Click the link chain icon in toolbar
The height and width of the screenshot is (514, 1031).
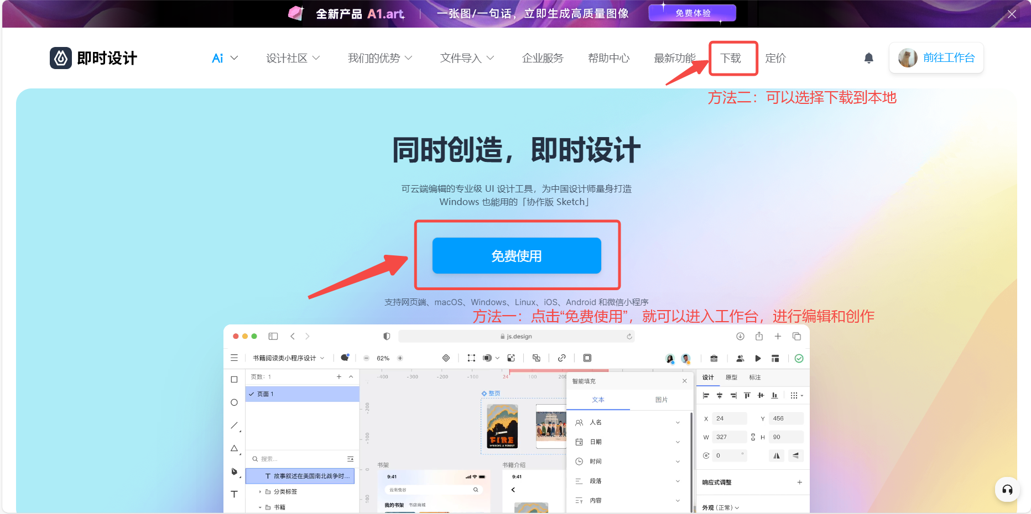561,358
